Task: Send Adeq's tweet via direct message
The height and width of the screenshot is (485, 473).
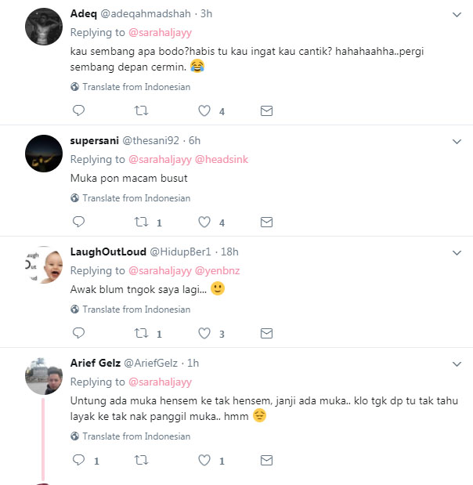Action: (266, 111)
